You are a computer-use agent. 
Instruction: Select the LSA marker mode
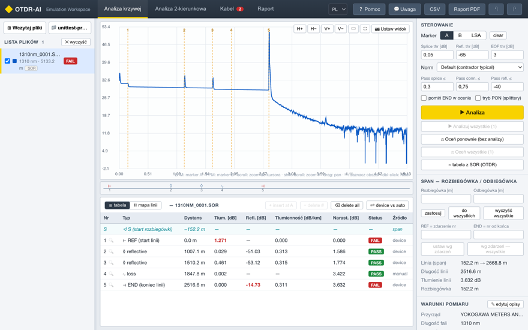[x=476, y=35]
